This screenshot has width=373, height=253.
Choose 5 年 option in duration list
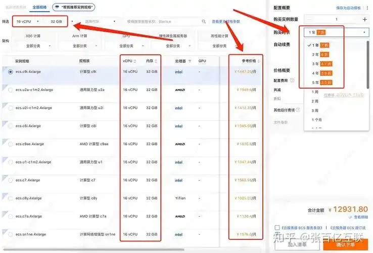(x=336, y=82)
